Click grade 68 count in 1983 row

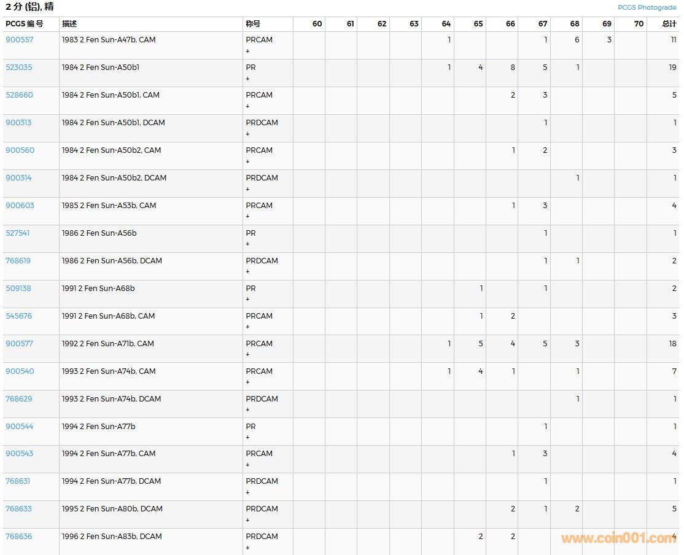(577, 40)
